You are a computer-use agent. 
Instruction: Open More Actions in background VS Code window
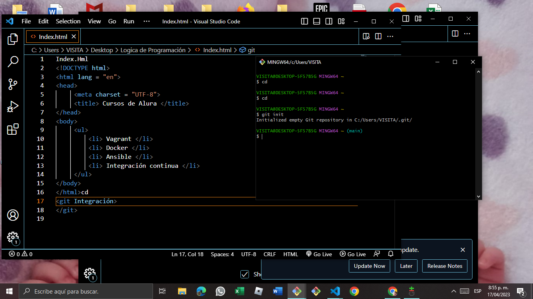(x=467, y=33)
